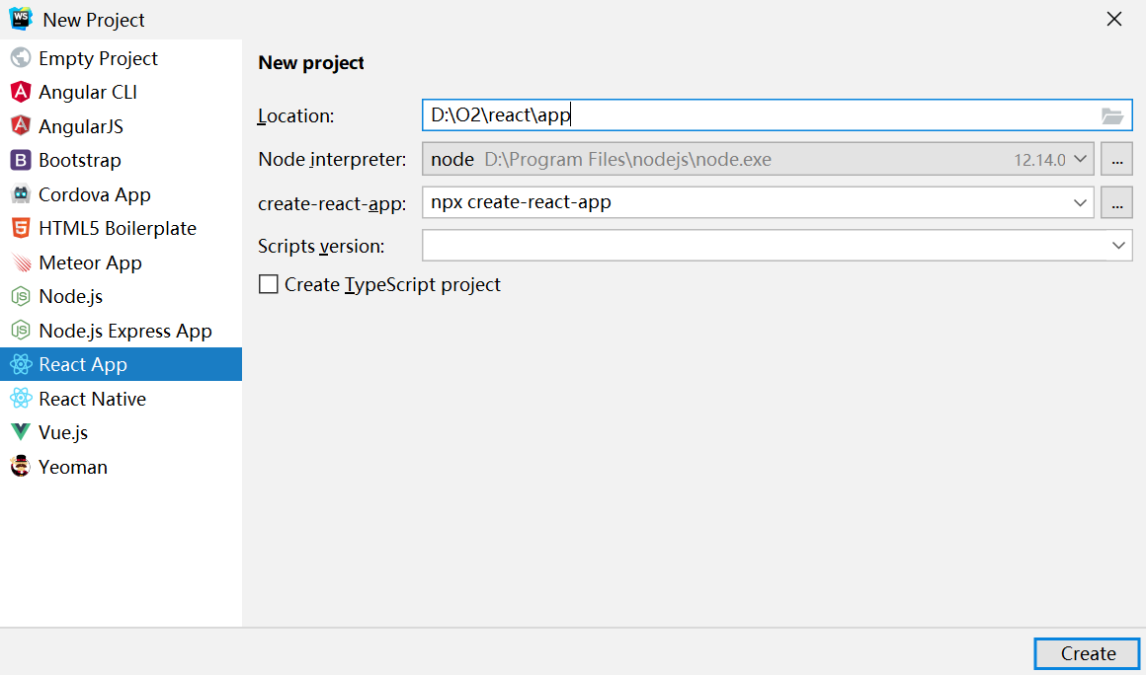Click the React Native atom icon
Viewport: 1146px width, 675px height.
pos(21,399)
